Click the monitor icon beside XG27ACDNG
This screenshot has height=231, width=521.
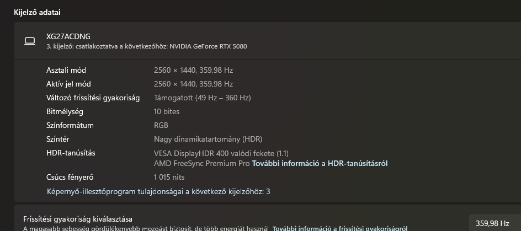pyautogui.click(x=30, y=41)
